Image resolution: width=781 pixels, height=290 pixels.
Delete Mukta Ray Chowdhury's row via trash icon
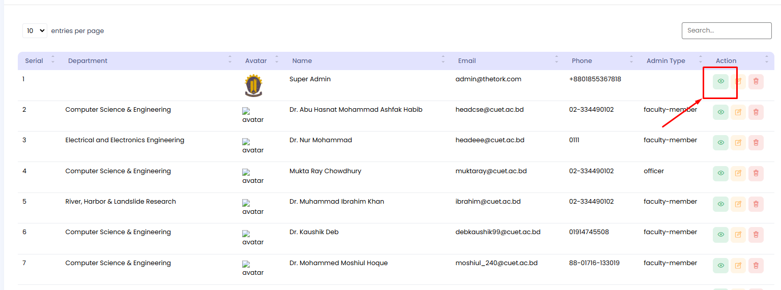756,173
